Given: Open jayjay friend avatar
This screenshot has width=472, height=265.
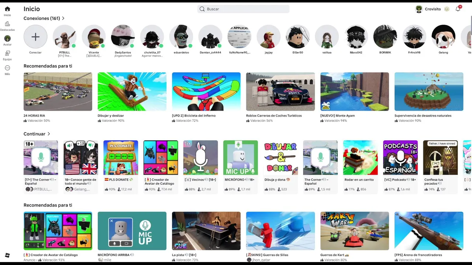Looking at the screenshot, I should [x=268, y=37].
